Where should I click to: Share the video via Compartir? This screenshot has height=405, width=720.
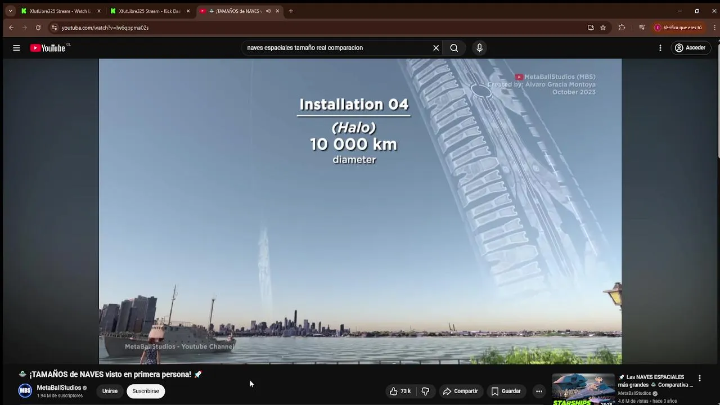pyautogui.click(x=460, y=391)
